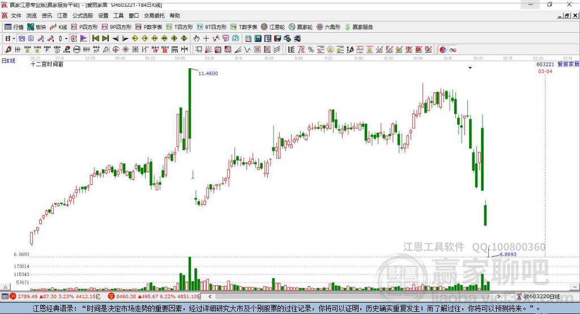Expand the candlestick style dropdown arrow

pos(66,39)
